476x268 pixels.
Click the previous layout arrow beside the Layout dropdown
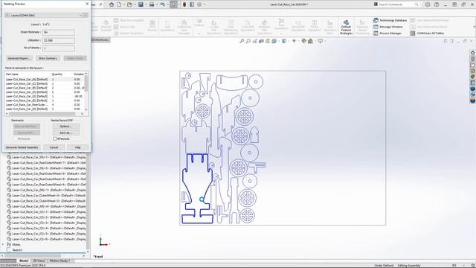coord(7,15)
